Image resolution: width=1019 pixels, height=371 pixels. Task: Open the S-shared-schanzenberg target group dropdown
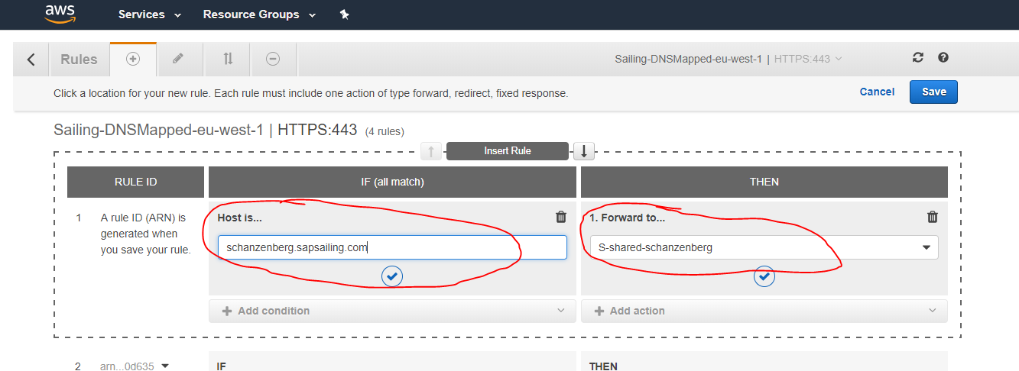(764, 247)
